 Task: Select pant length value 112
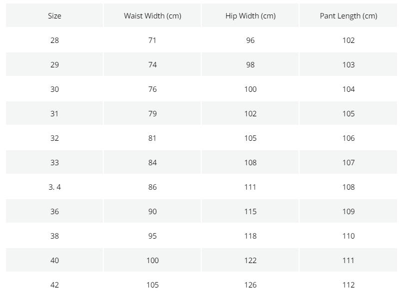pos(349,285)
